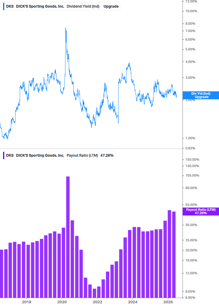Click the last payout ratio bar, by the 47.28% tag
Screen dimensions: 219x307
point(174,254)
